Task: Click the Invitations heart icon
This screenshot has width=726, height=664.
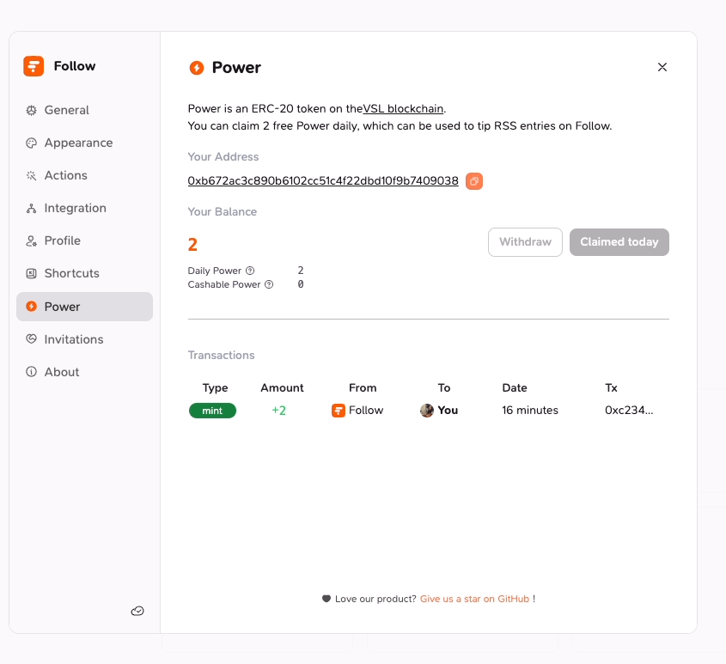Action: tap(31, 339)
